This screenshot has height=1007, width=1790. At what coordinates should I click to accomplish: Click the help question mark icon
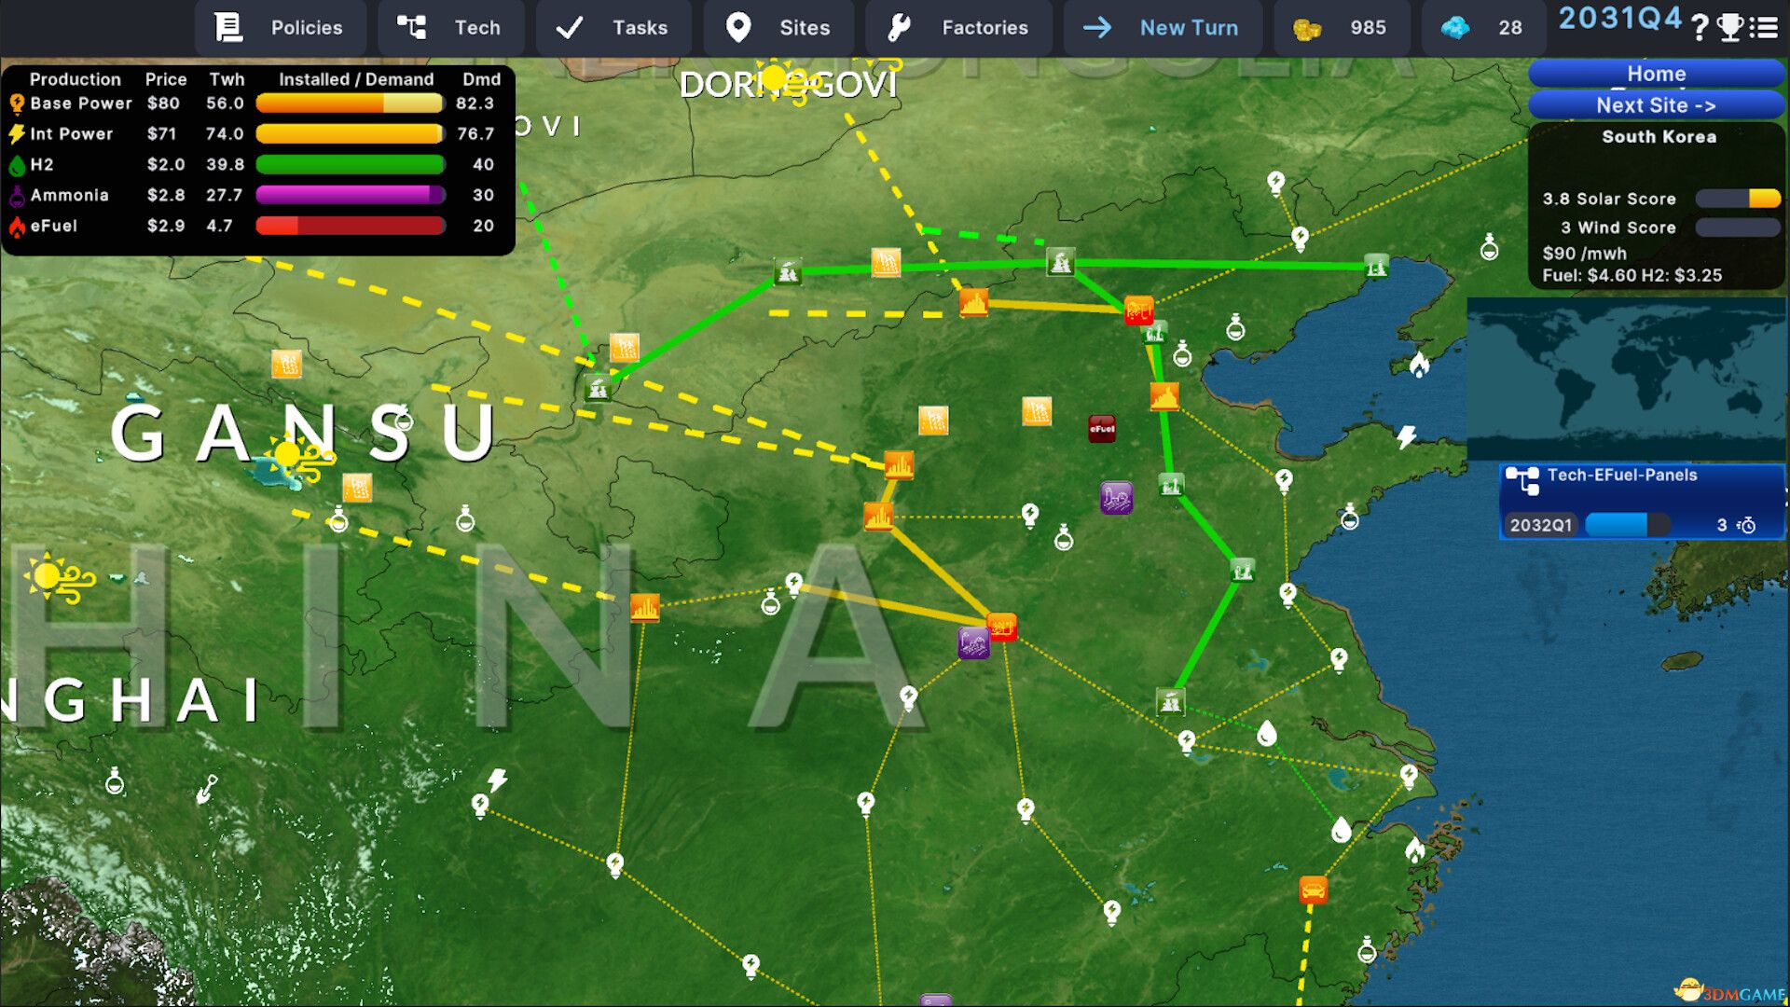point(1700,28)
